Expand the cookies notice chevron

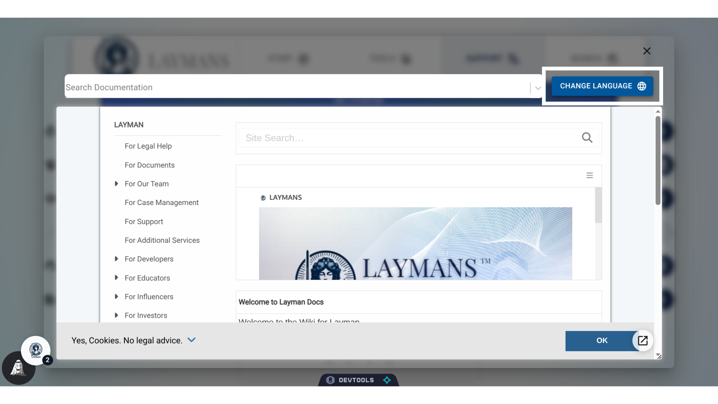[191, 340]
